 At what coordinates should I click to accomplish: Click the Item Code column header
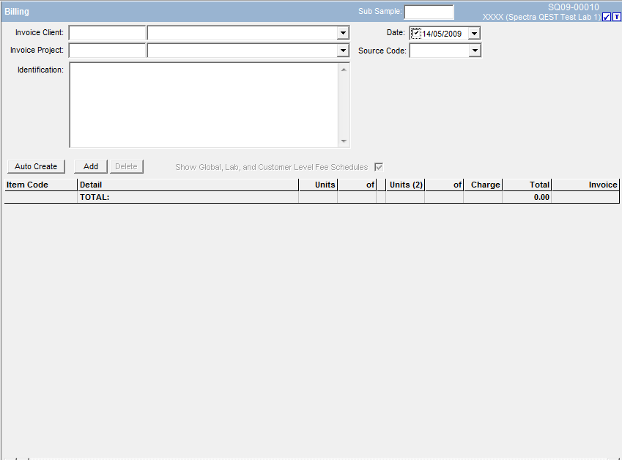coord(40,185)
